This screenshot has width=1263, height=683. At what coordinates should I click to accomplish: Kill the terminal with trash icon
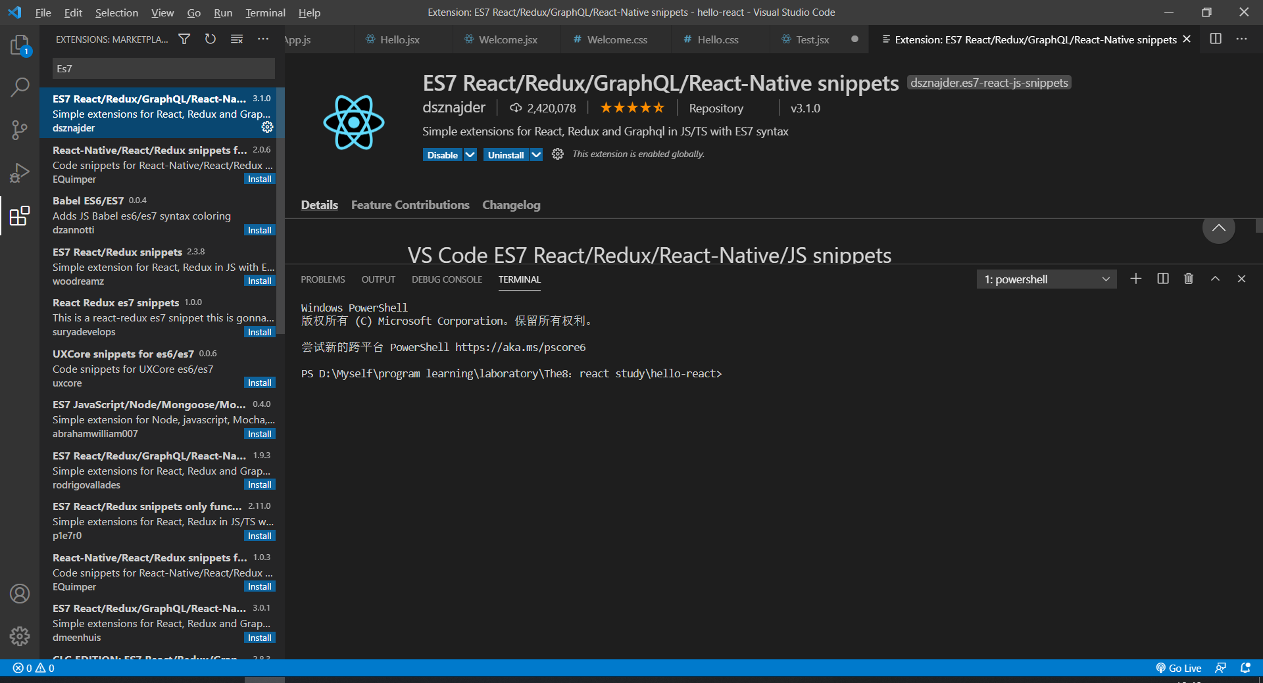tap(1189, 279)
